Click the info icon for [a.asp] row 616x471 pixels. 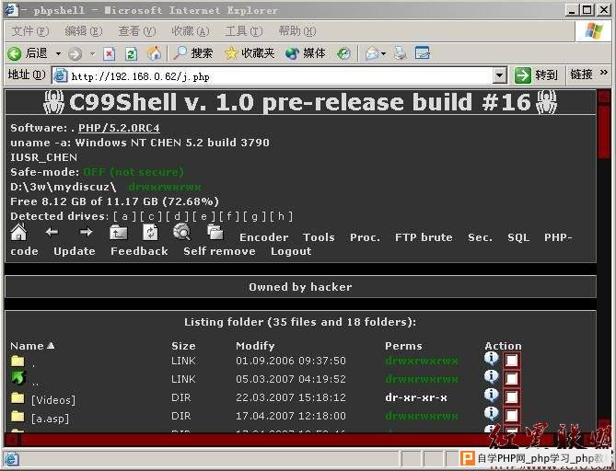coord(491,413)
